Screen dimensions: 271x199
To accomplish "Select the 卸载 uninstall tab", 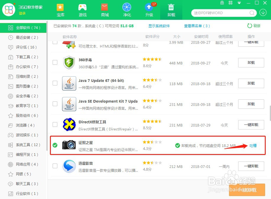I will [x=171, y=10].
